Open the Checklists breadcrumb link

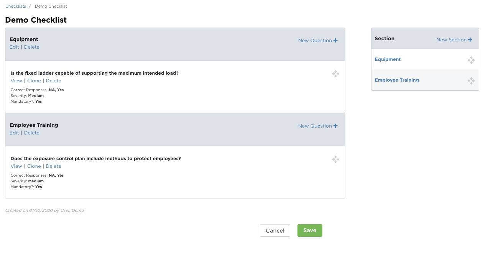point(16,7)
